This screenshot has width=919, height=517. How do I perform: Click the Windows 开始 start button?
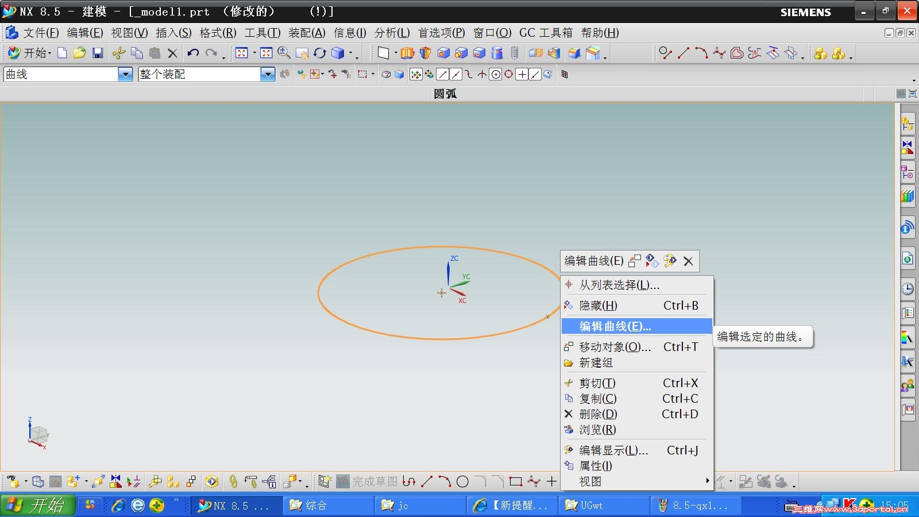38,506
